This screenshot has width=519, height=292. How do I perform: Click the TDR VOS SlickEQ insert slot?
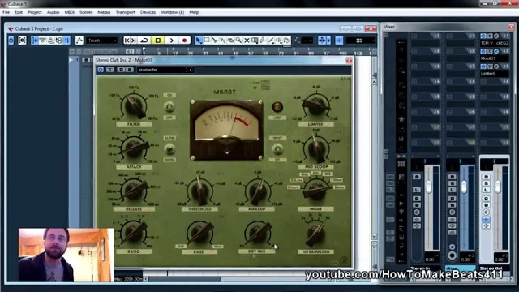tap(494, 43)
